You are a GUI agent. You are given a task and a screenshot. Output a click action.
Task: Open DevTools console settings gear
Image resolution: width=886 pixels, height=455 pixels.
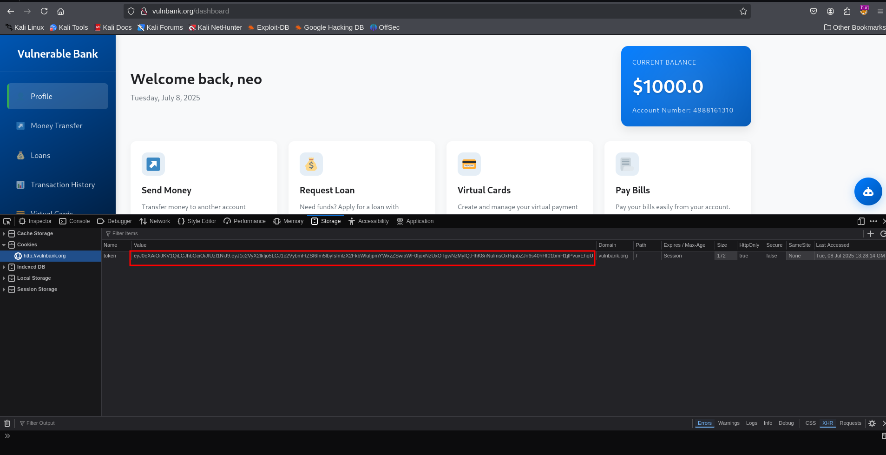[872, 423]
